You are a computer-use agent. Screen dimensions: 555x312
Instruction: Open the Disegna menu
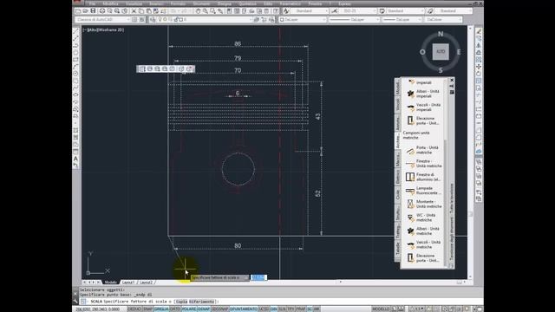(224, 3)
